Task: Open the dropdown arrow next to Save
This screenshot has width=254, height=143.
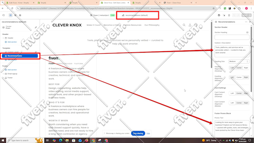Action: pos(250,15)
